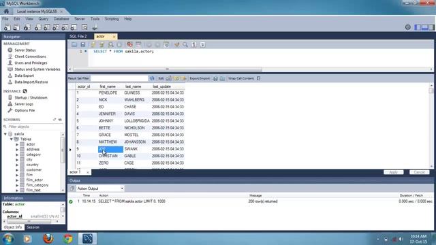Expand the category table node

[x=17, y=154]
